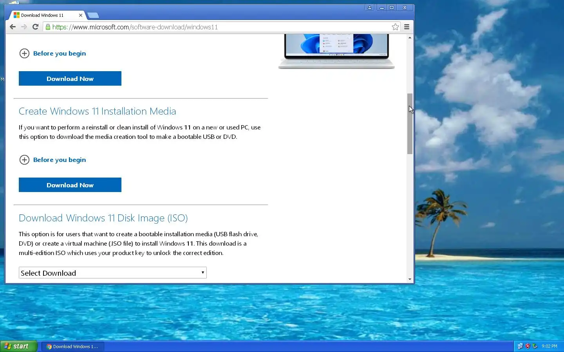Click the green tray icon beside the clock
The height and width of the screenshot is (352, 564).
coord(535,346)
